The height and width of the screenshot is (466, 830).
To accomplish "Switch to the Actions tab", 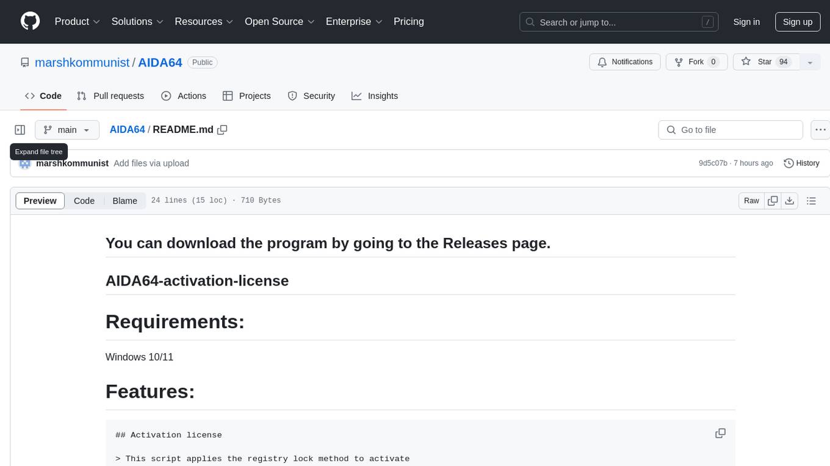I will click(184, 96).
